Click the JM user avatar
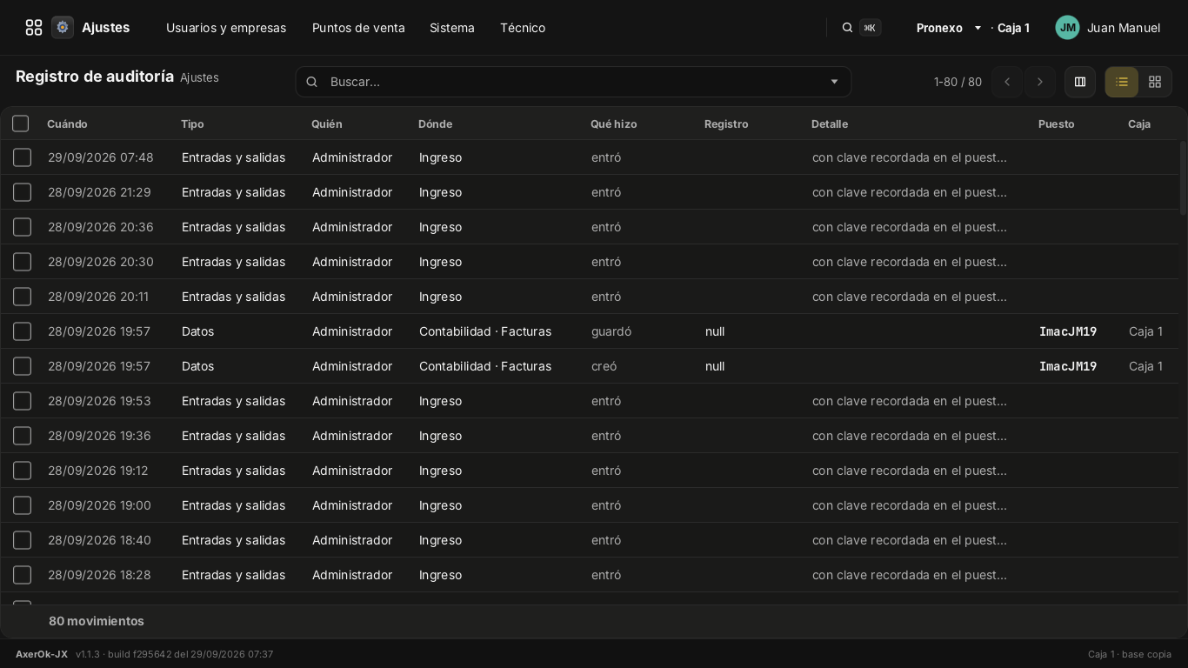Image resolution: width=1188 pixels, height=668 pixels. coord(1067,28)
